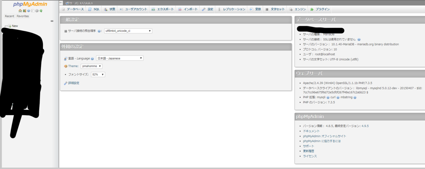Open the 更新履歴 link
Screen dimensions: 425x169
click(308, 151)
